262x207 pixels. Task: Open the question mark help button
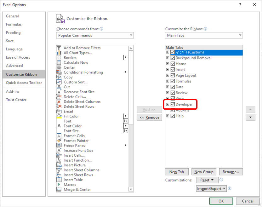(x=240, y=5)
